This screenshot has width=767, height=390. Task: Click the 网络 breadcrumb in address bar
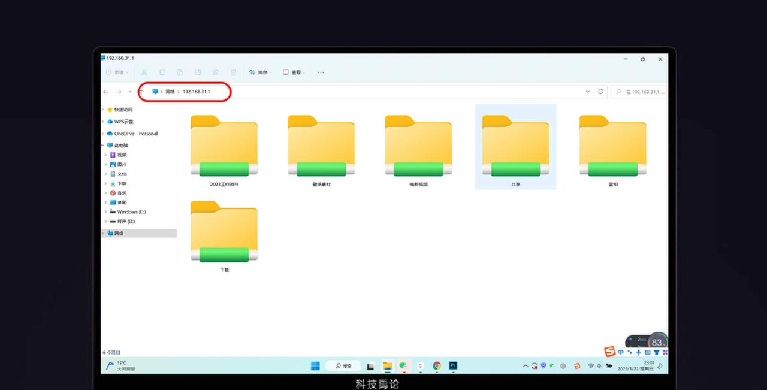click(x=170, y=92)
